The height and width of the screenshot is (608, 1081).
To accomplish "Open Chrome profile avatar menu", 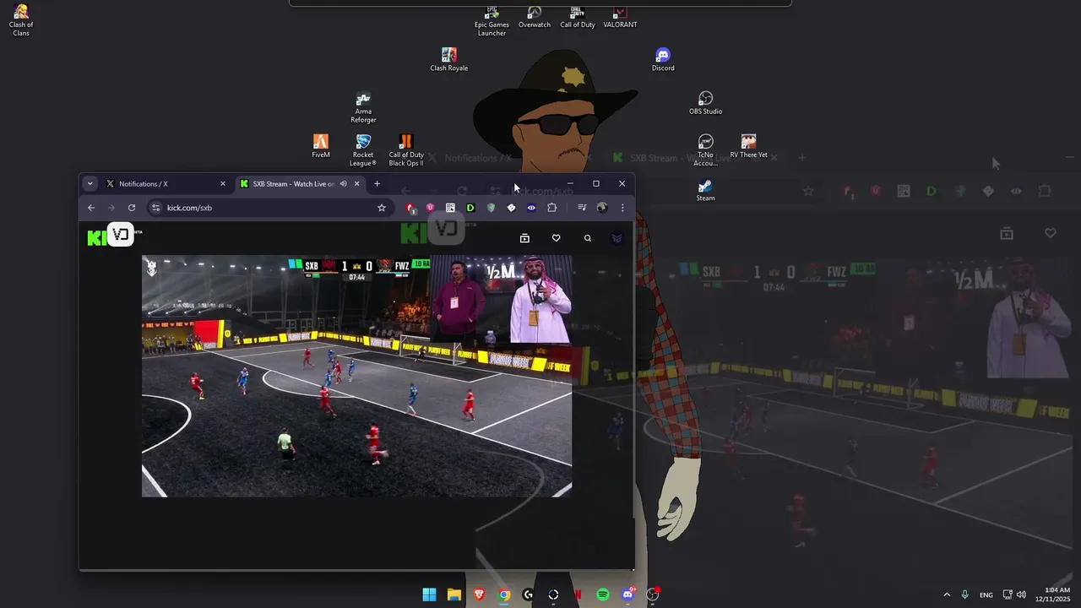I will click(602, 208).
